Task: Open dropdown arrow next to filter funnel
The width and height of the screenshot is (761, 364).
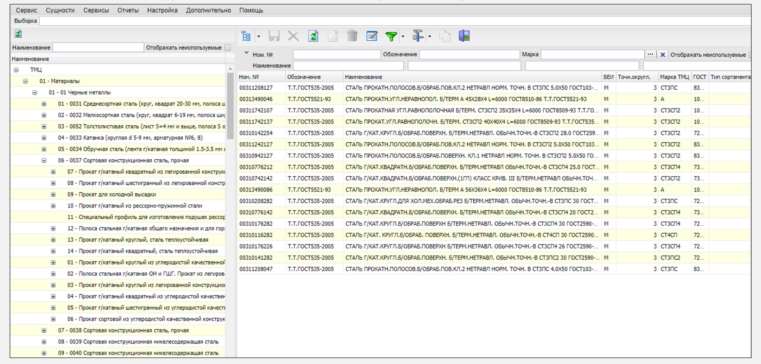Action: tap(403, 36)
